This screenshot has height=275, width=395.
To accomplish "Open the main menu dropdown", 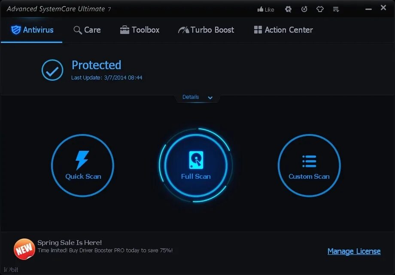I will click(336, 9).
